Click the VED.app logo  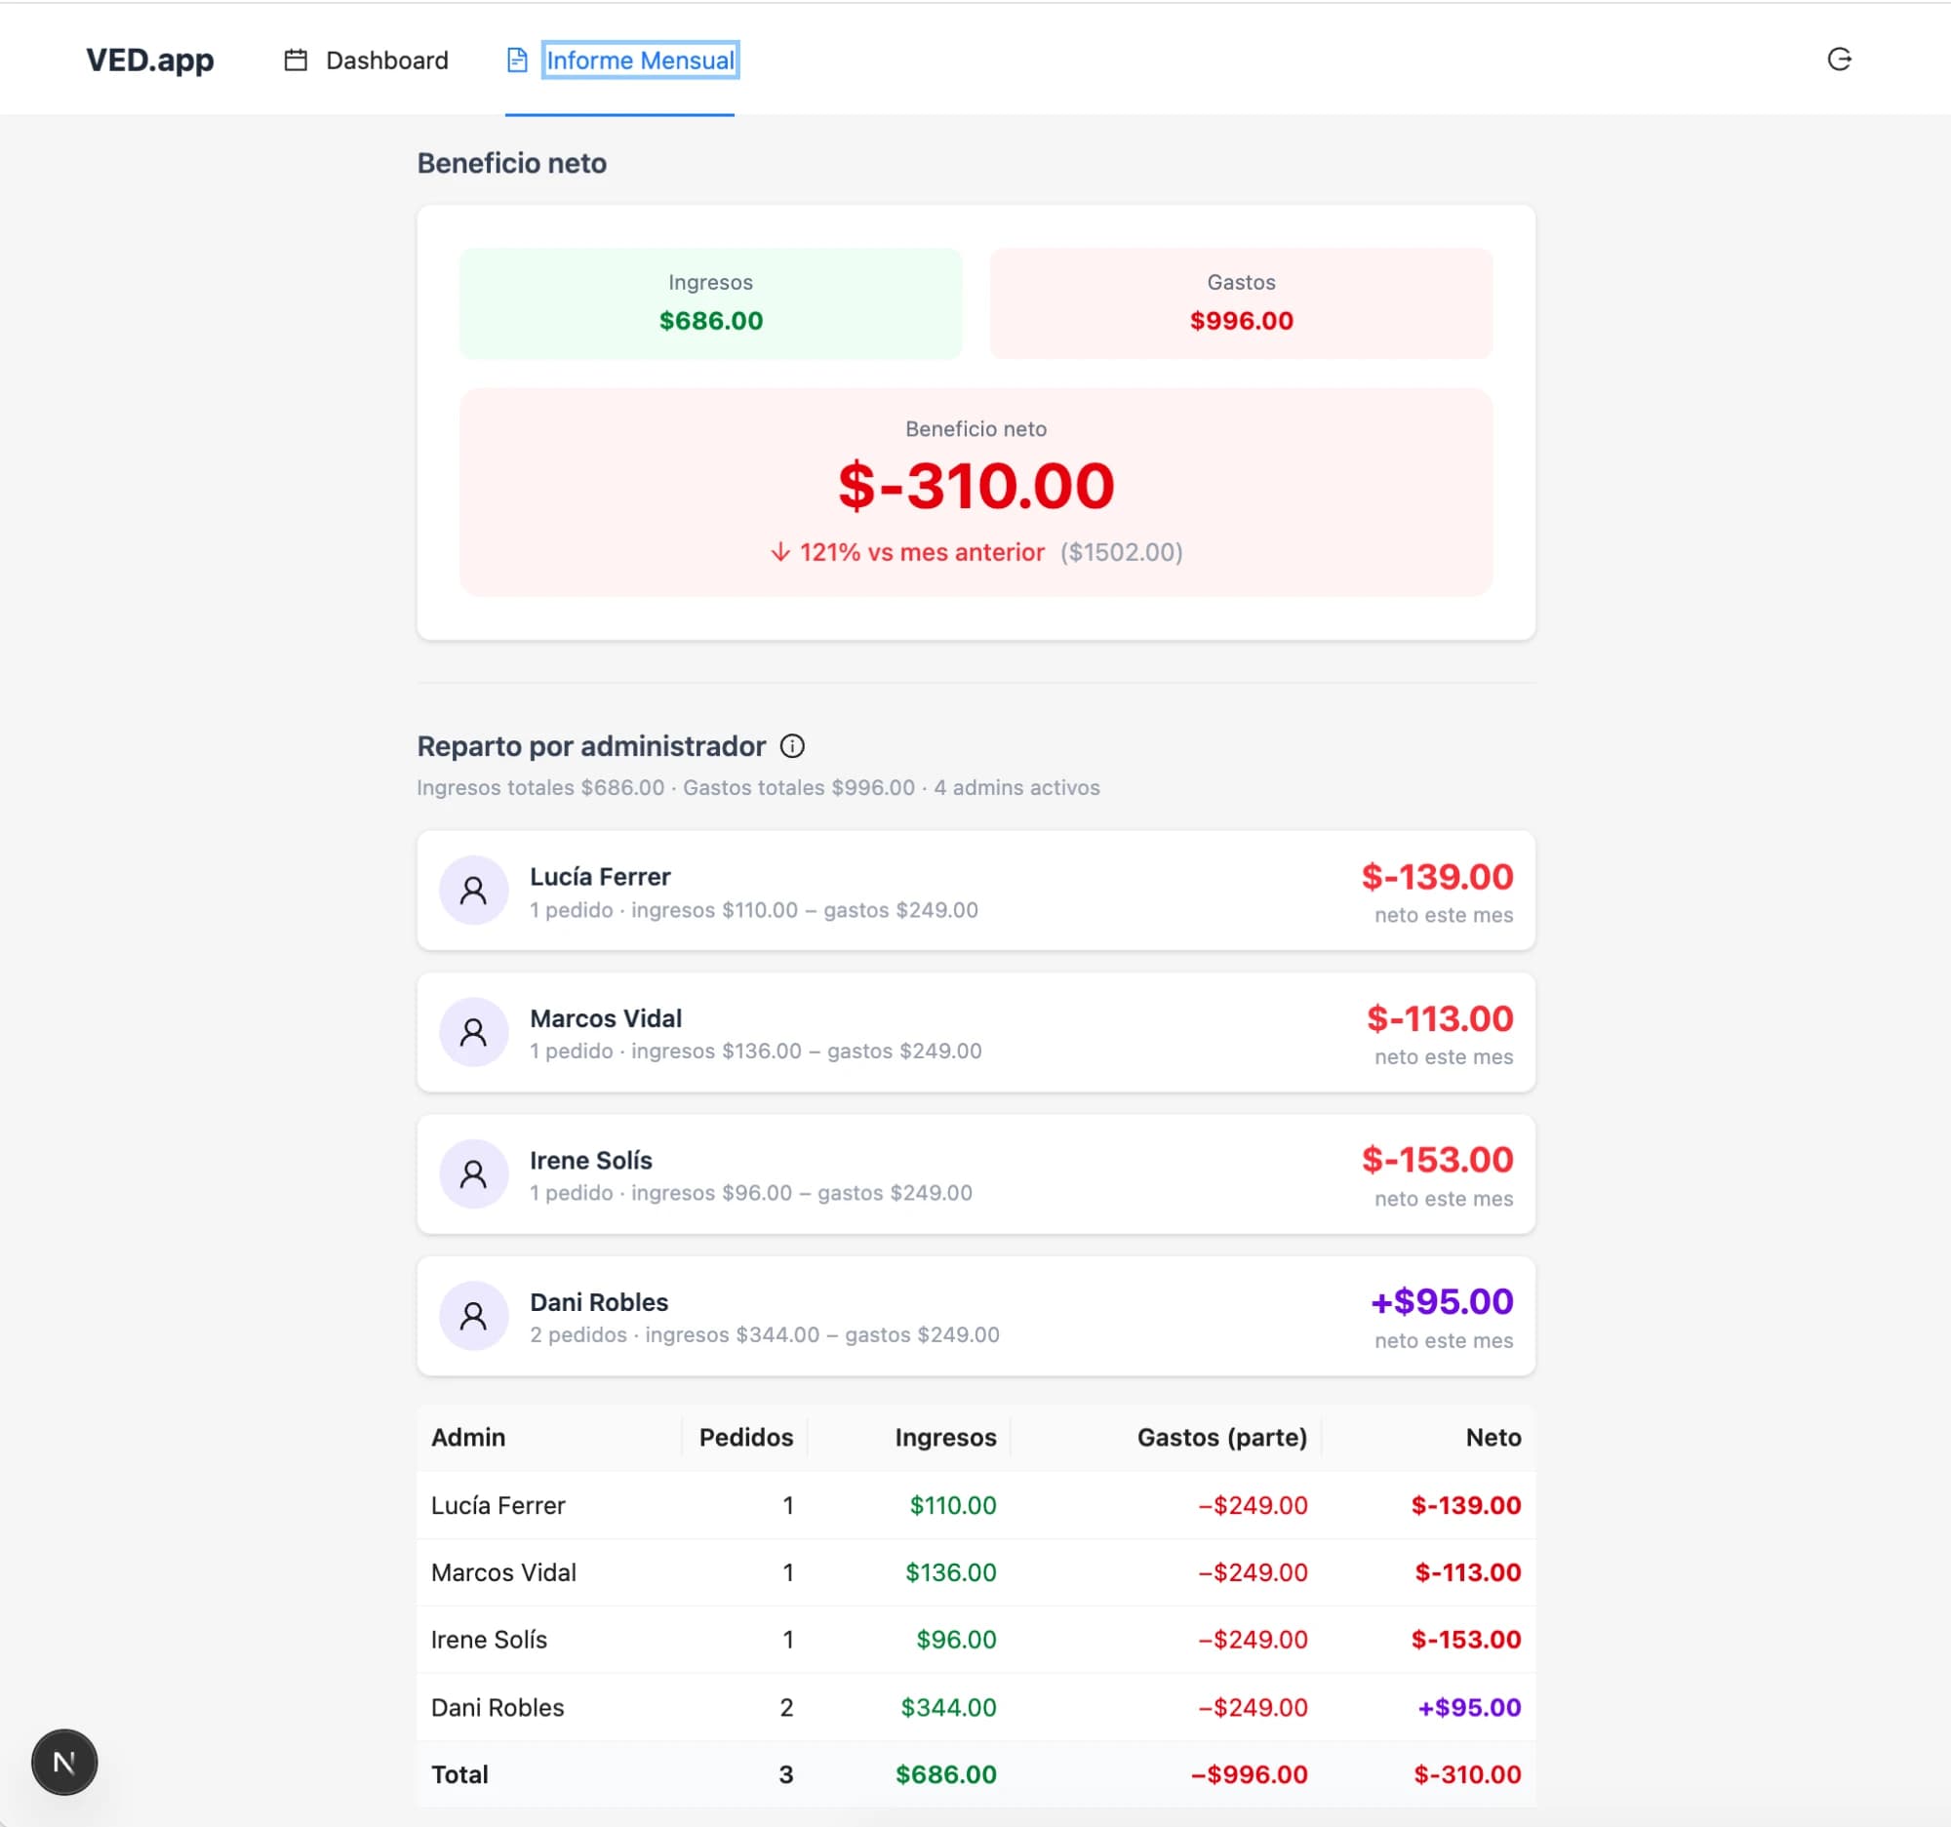coord(150,60)
